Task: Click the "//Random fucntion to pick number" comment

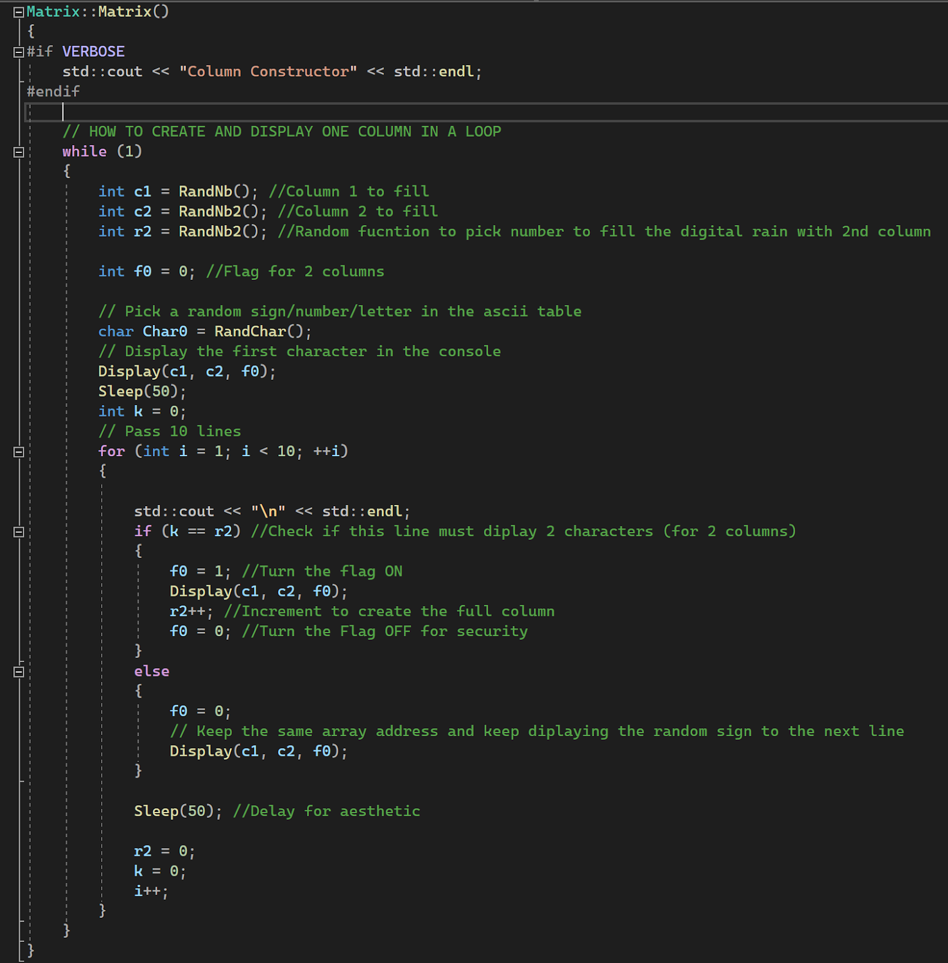Action: point(604,232)
